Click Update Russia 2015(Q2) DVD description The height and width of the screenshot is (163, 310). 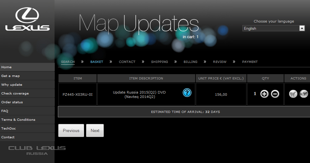[x=140, y=94]
